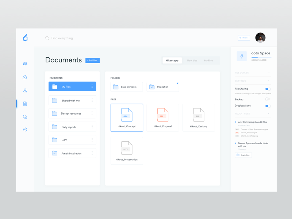Expand the File Details section
This screenshot has height=219, width=292.
point(269,73)
